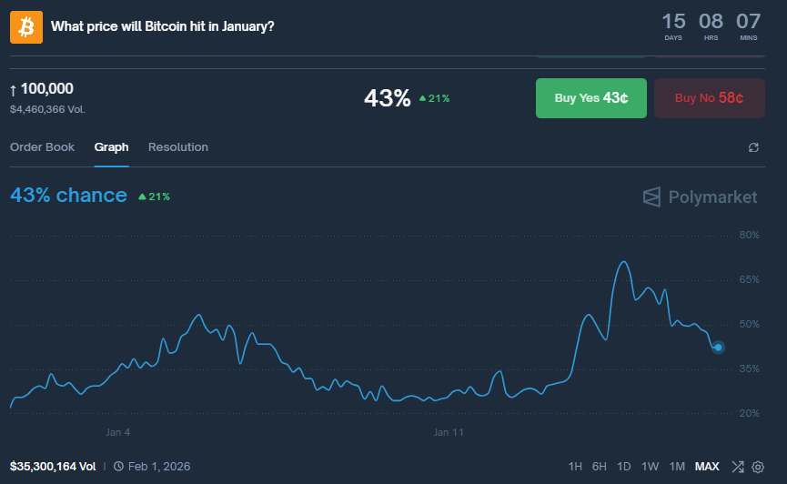Click the refresh icon beside the tabs
Viewport: 787px width, 484px height.
tap(753, 147)
